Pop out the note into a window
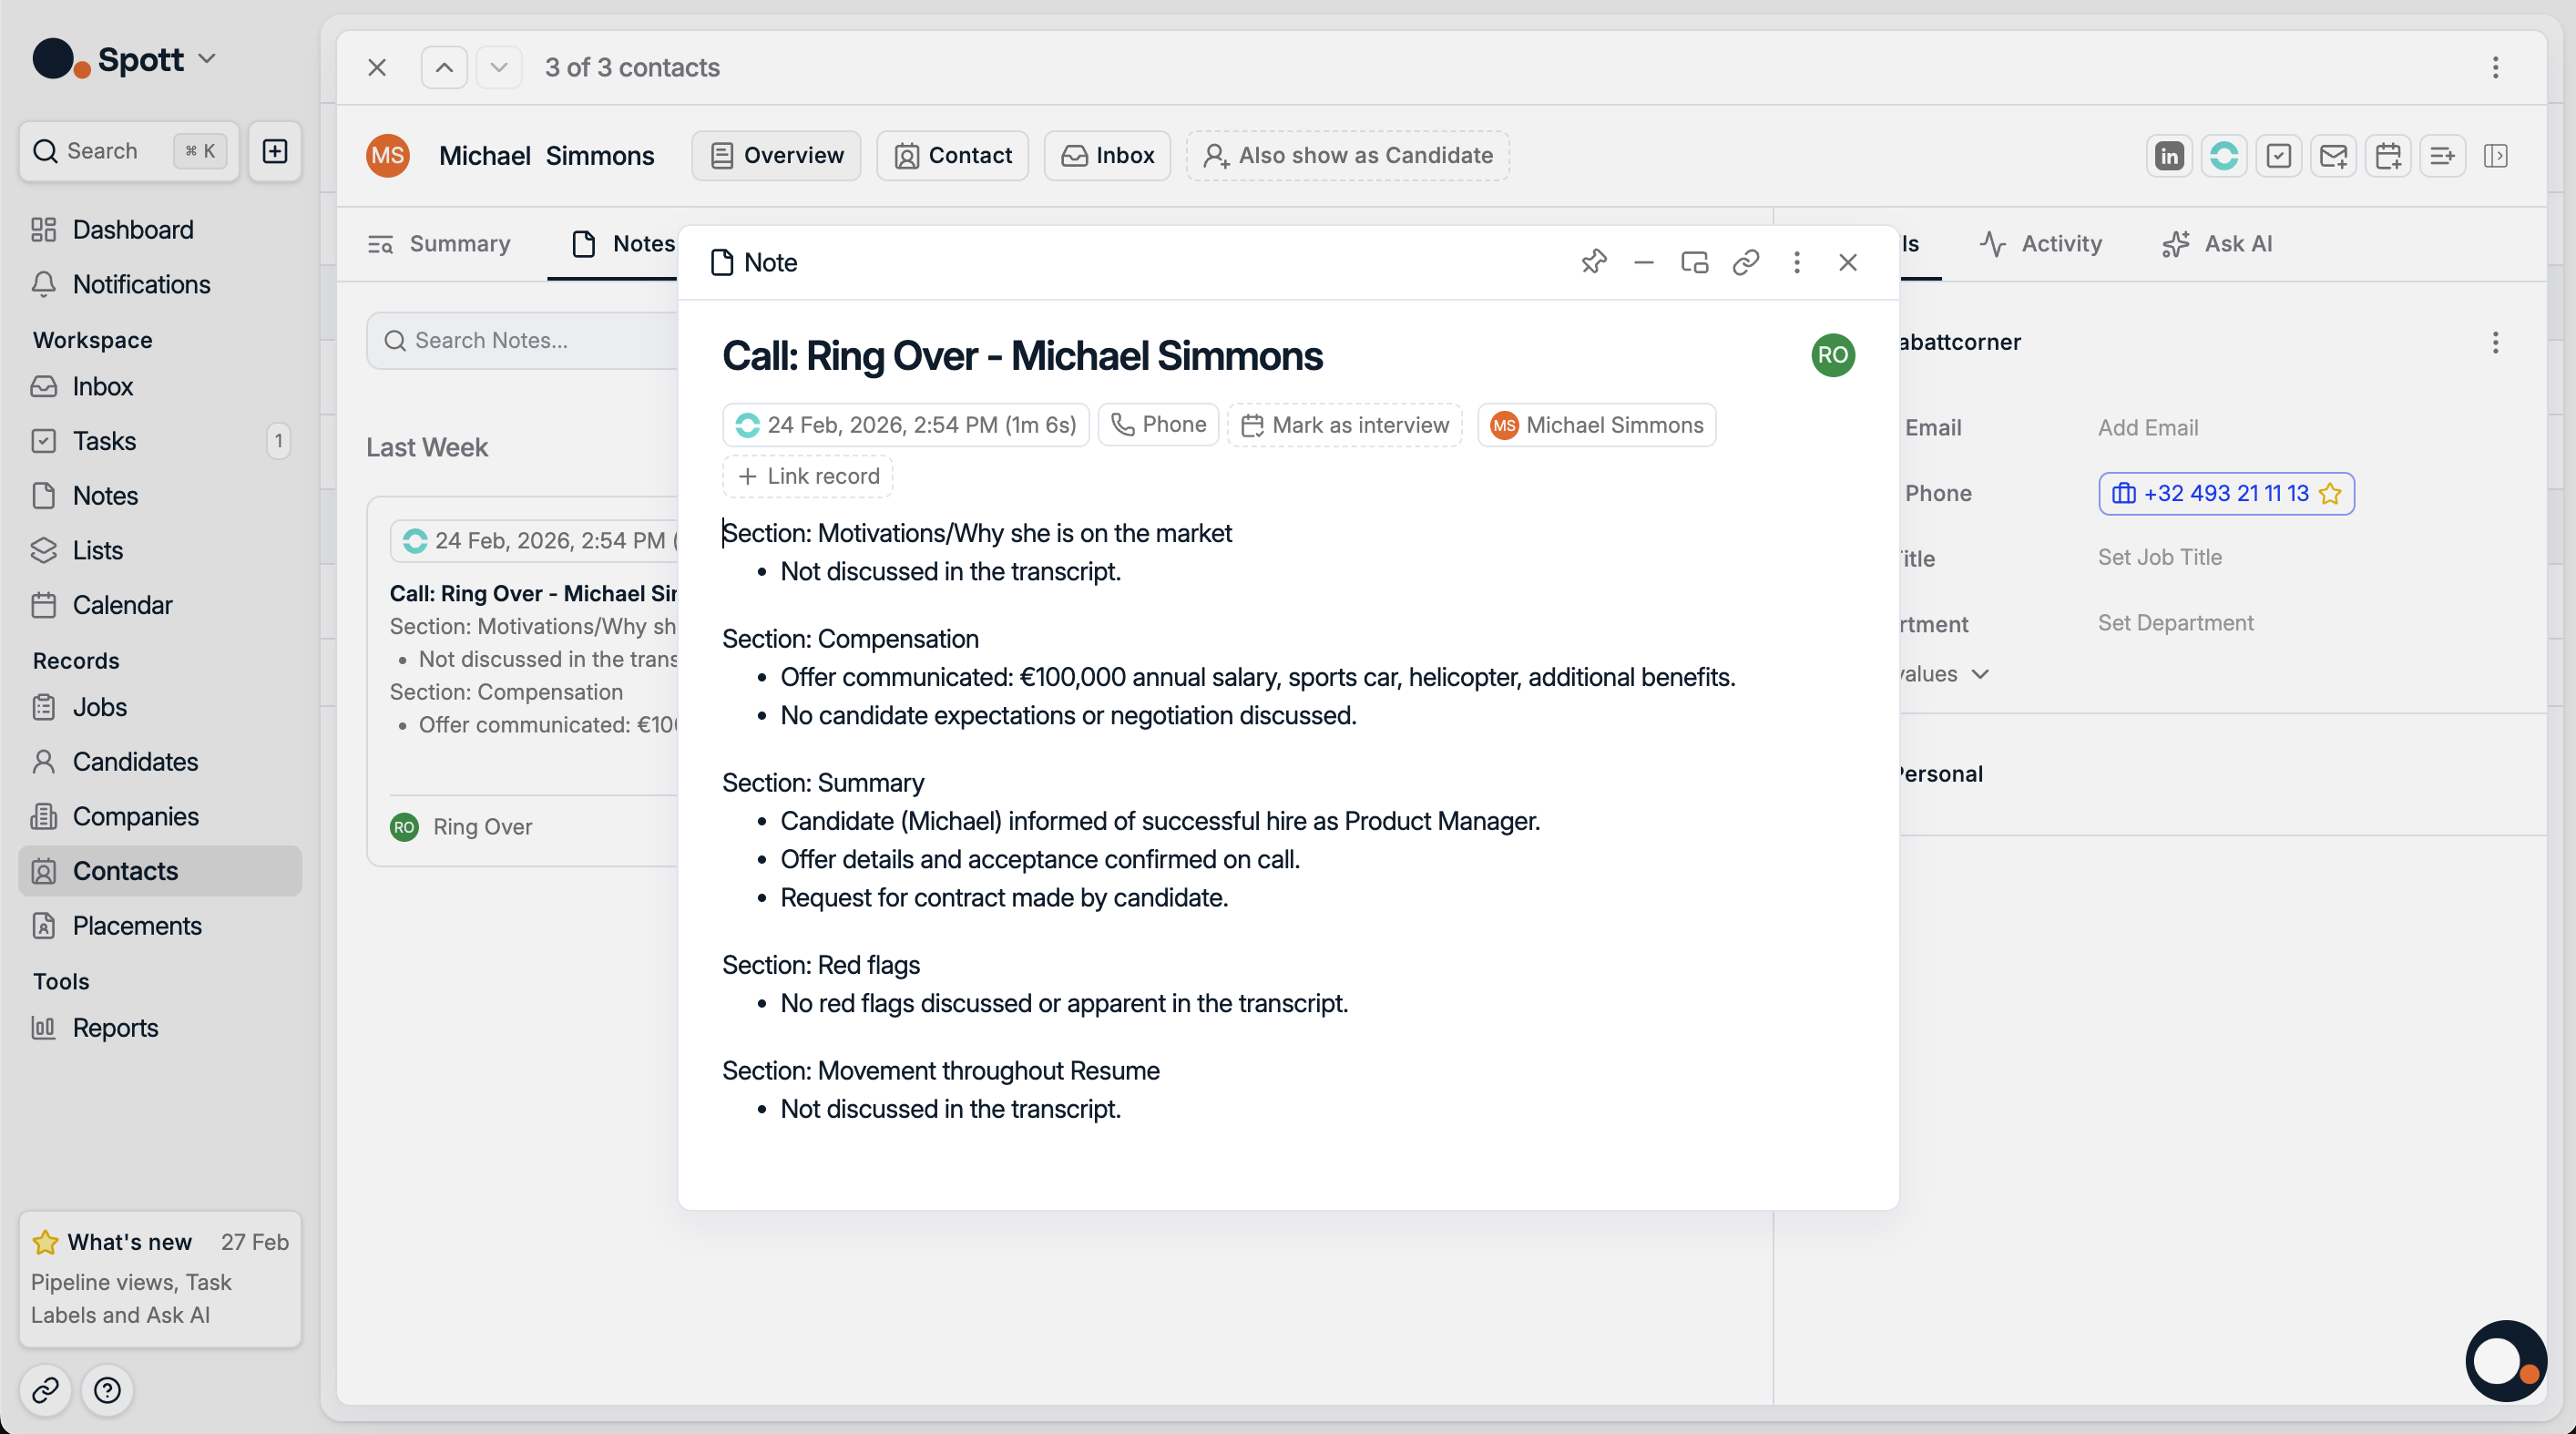2576x1434 pixels. [1694, 262]
